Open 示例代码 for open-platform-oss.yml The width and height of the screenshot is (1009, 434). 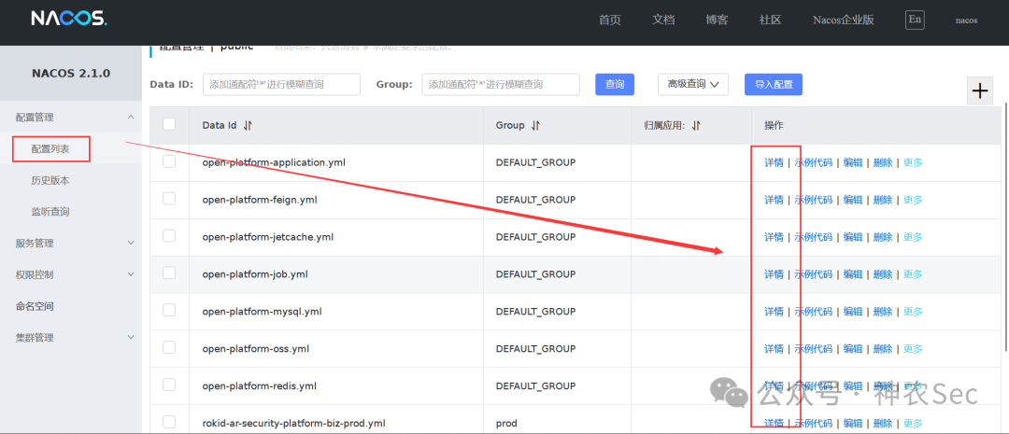[x=814, y=348]
